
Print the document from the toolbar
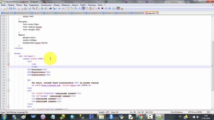click(25, 8)
